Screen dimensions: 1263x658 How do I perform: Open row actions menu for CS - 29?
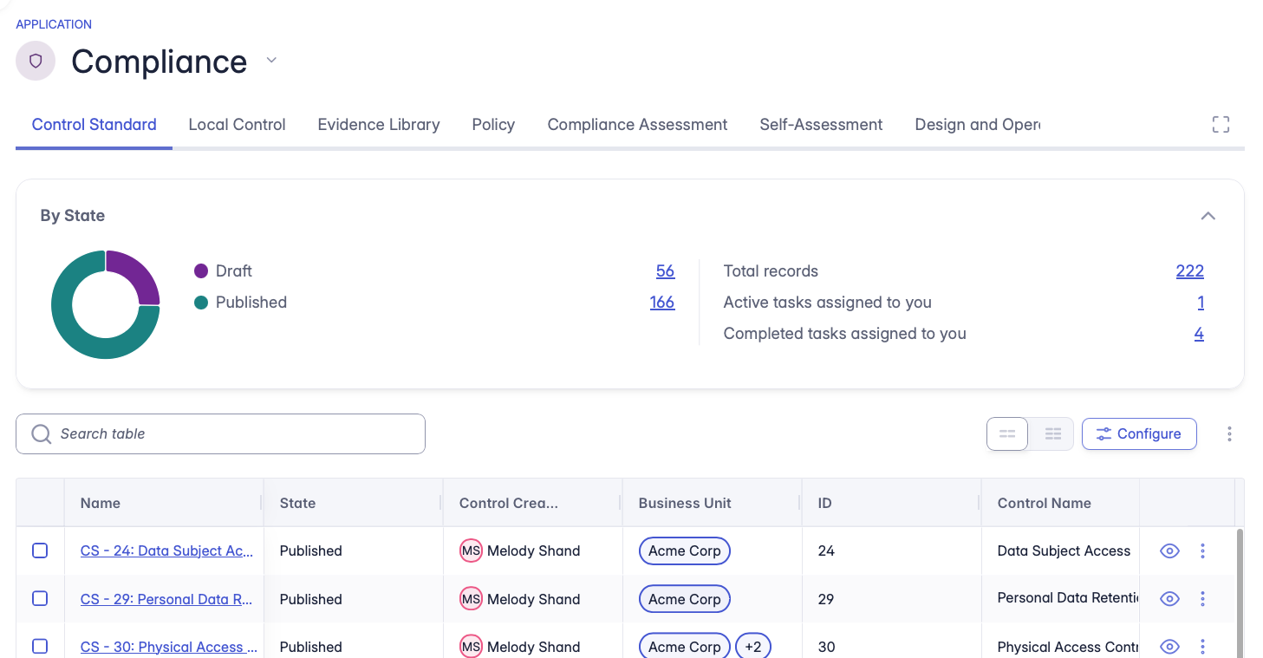pos(1202,598)
